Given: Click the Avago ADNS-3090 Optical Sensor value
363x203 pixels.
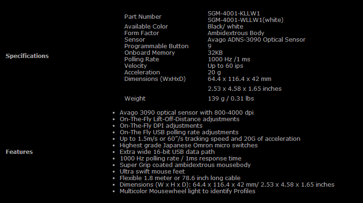Looking at the screenshot, I should [256, 40].
